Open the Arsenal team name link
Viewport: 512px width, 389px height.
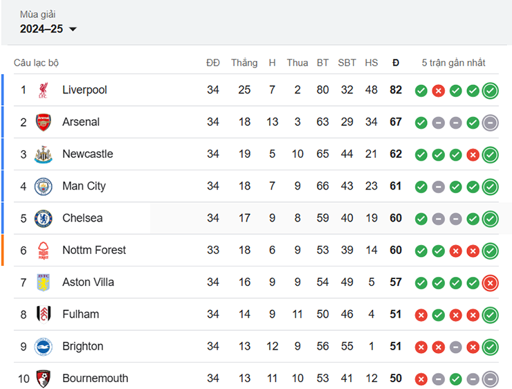(81, 122)
